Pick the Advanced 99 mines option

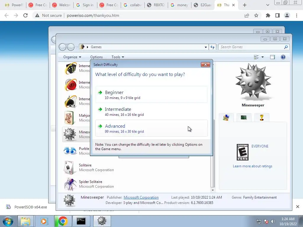[x=151, y=128]
